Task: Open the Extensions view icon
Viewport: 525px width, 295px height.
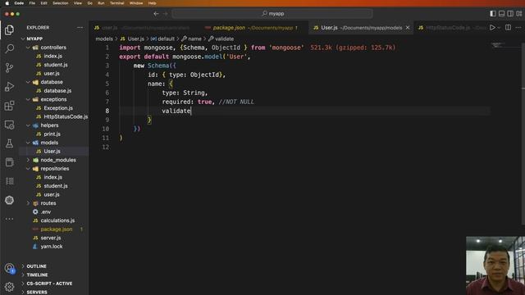Action: tap(9, 106)
